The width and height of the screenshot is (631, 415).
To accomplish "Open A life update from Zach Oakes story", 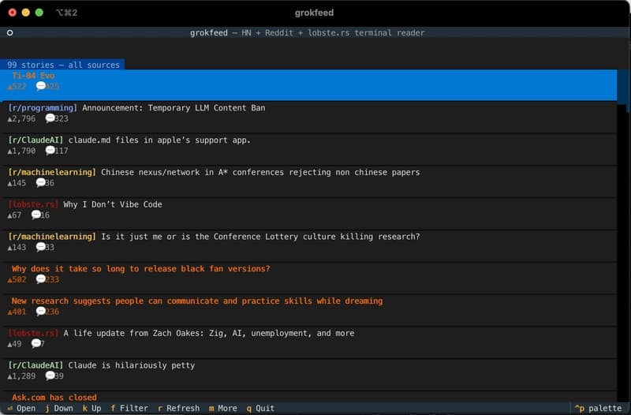I will [x=308, y=342].
